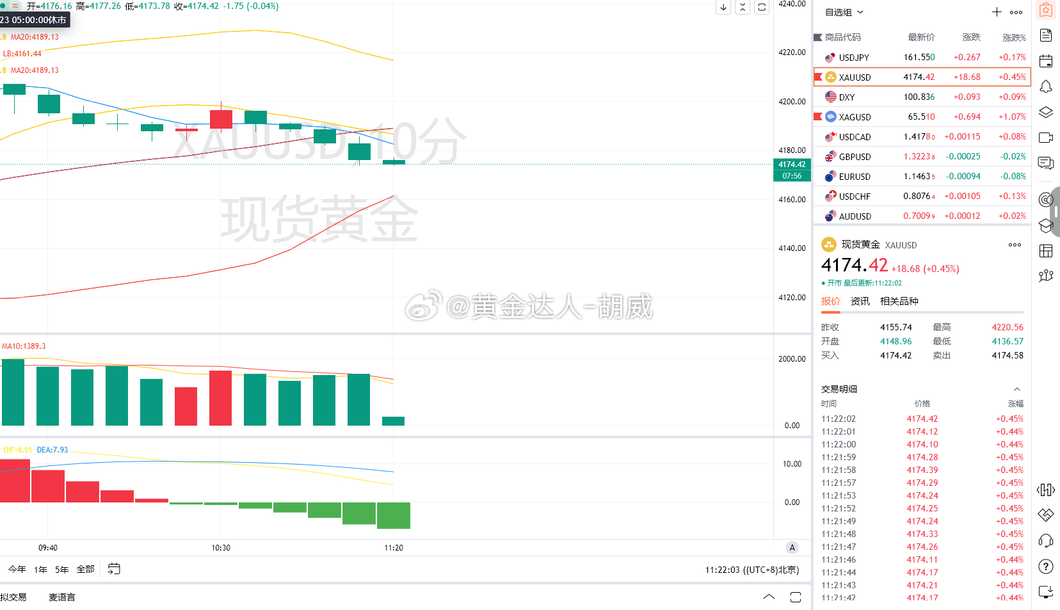Sort watchlist by 商品代码 column
This screenshot has width=1060, height=610.
coord(842,37)
